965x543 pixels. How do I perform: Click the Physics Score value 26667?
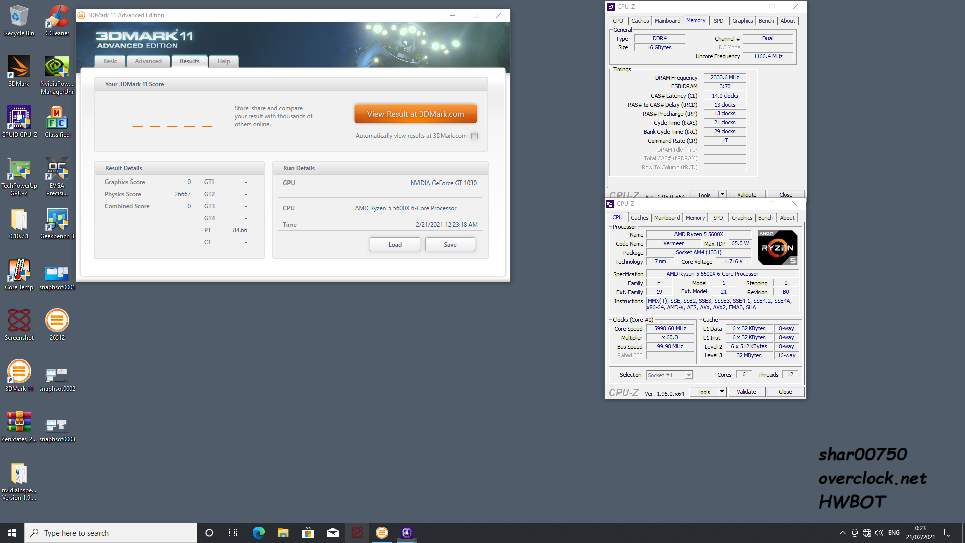point(182,194)
